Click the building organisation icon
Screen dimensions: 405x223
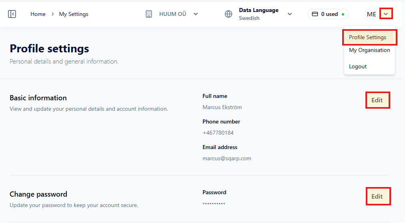click(x=149, y=14)
